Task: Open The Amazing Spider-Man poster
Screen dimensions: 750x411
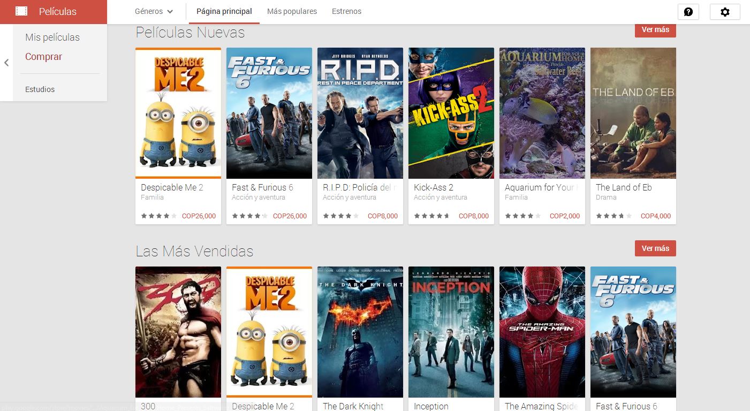Action: pyautogui.click(x=542, y=332)
